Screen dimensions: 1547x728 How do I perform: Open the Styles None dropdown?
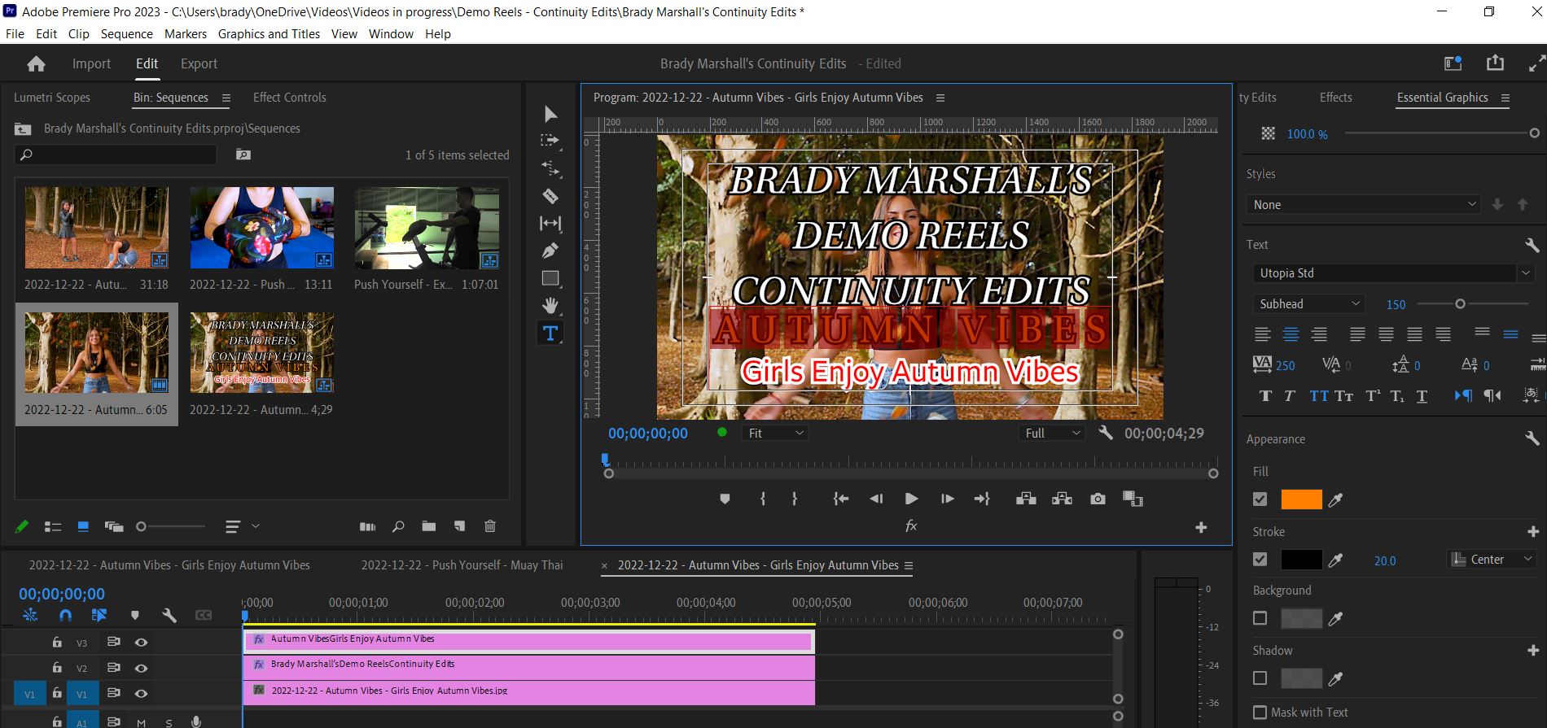point(1363,205)
